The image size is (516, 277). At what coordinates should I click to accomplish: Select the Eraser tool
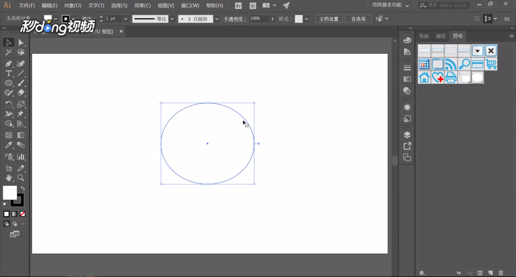point(21,93)
